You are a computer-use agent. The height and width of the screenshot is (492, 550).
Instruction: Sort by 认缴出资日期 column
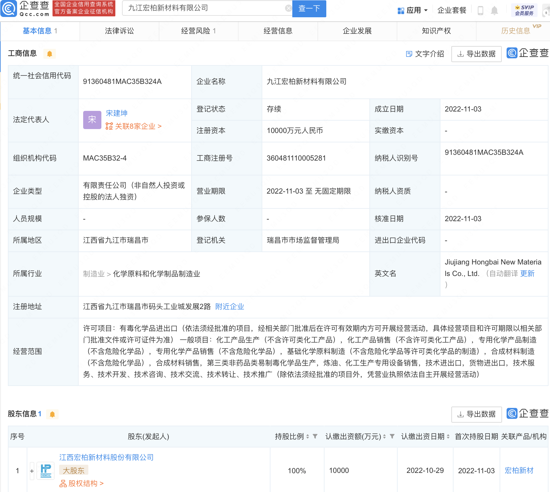coord(448,437)
